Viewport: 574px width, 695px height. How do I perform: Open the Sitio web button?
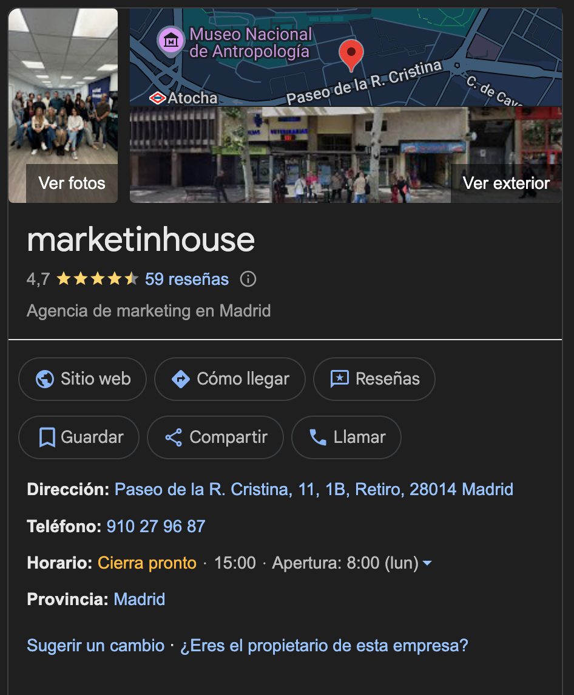83,379
